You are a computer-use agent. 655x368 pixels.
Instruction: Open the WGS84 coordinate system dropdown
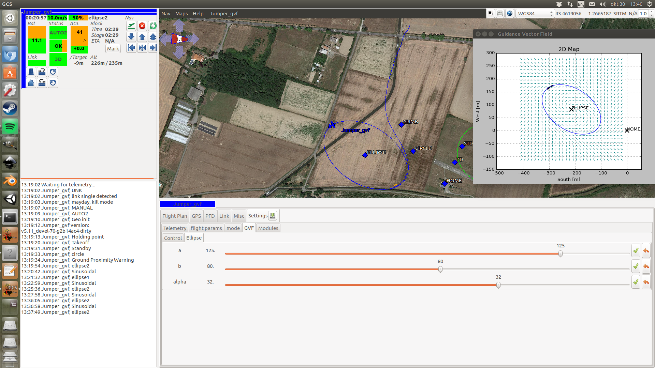pyautogui.click(x=535, y=14)
